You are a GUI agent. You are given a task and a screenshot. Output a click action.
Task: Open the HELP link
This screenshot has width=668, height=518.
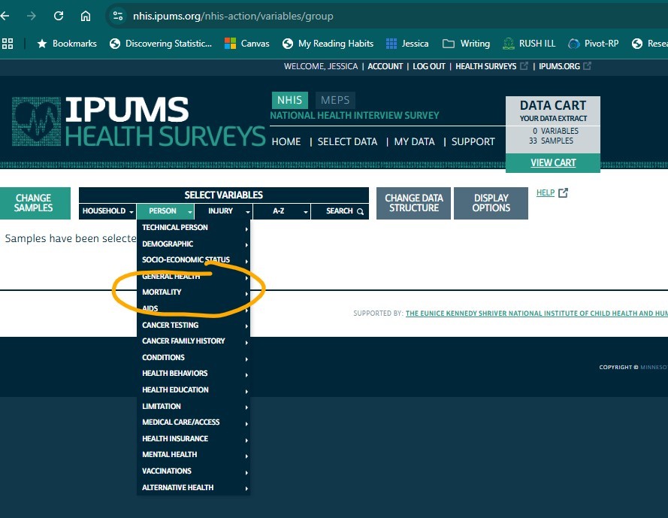(x=546, y=192)
